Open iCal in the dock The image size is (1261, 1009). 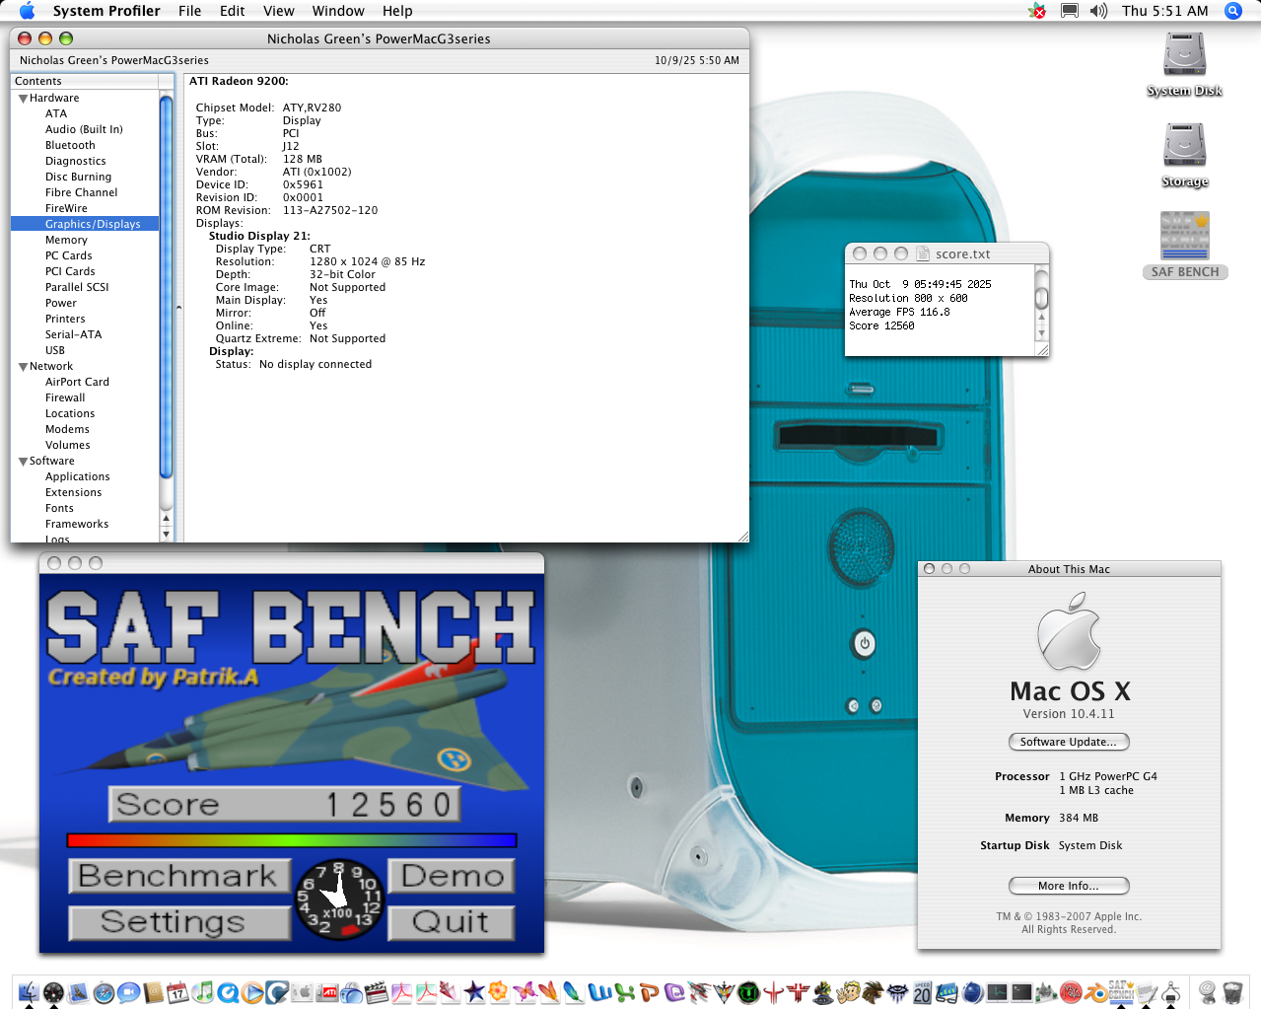177,992
